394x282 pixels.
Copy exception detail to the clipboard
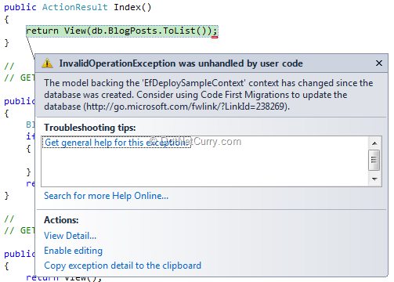pyautogui.click(x=122, y=266)
